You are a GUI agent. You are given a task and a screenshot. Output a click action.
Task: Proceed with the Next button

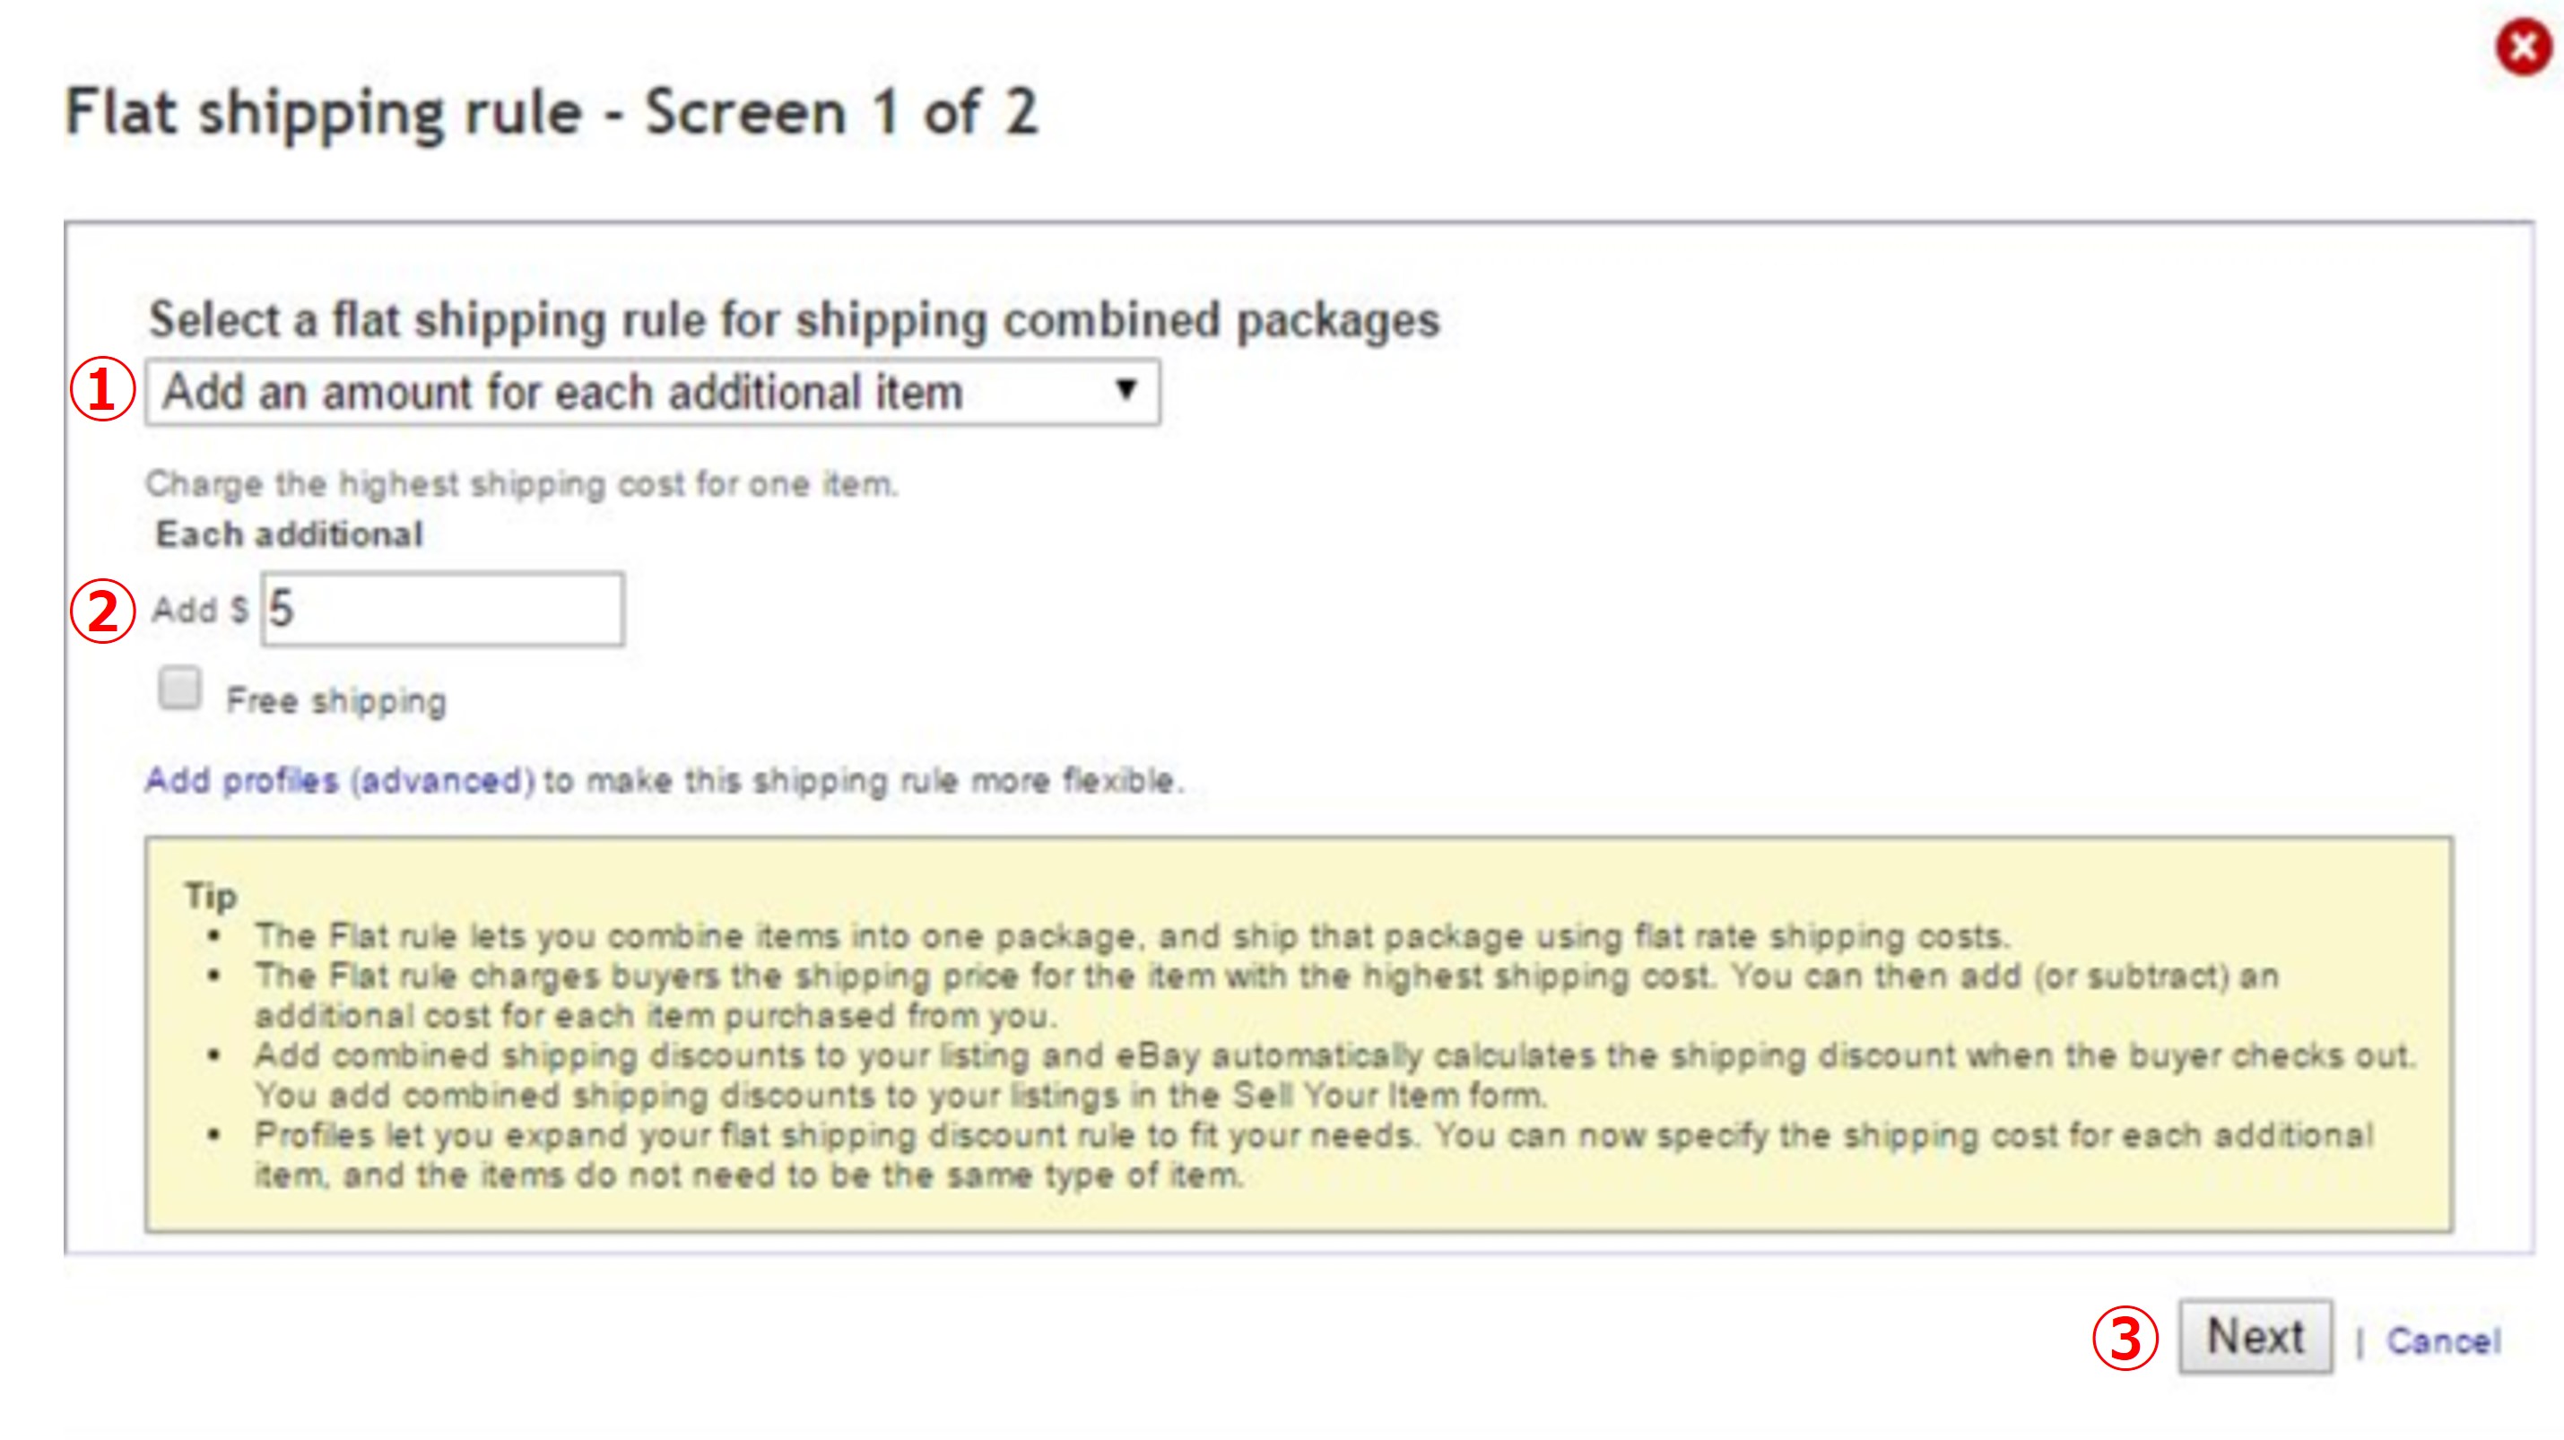[2255, 1337]
